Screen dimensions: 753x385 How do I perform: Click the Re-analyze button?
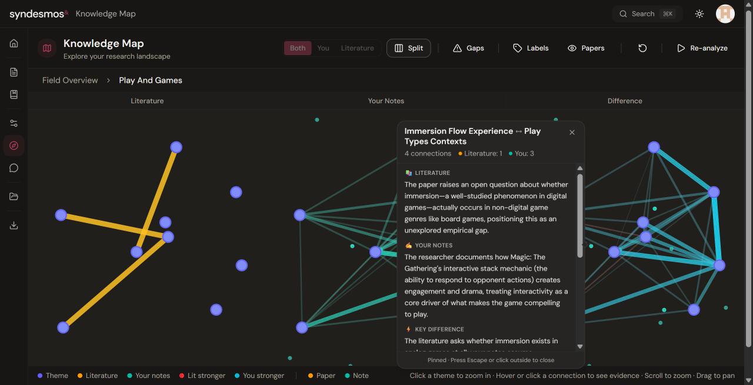point(702,48)
